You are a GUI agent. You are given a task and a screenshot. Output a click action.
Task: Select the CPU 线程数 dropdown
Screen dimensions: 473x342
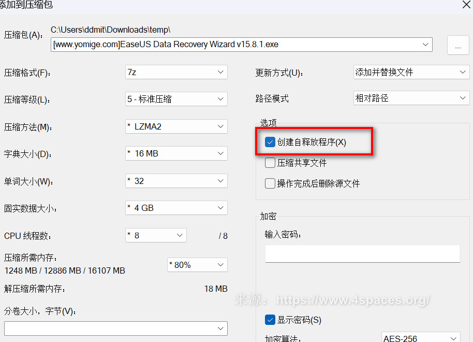click(156, 235)
